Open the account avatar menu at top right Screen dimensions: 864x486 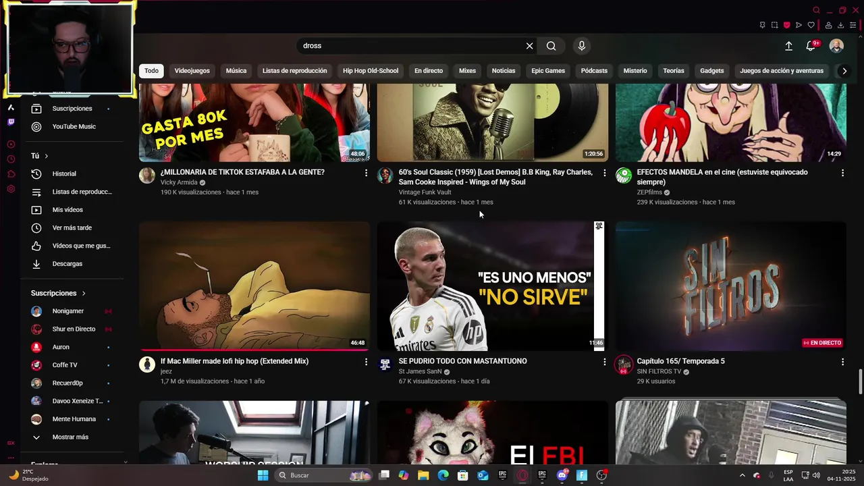tap(836, 46)
